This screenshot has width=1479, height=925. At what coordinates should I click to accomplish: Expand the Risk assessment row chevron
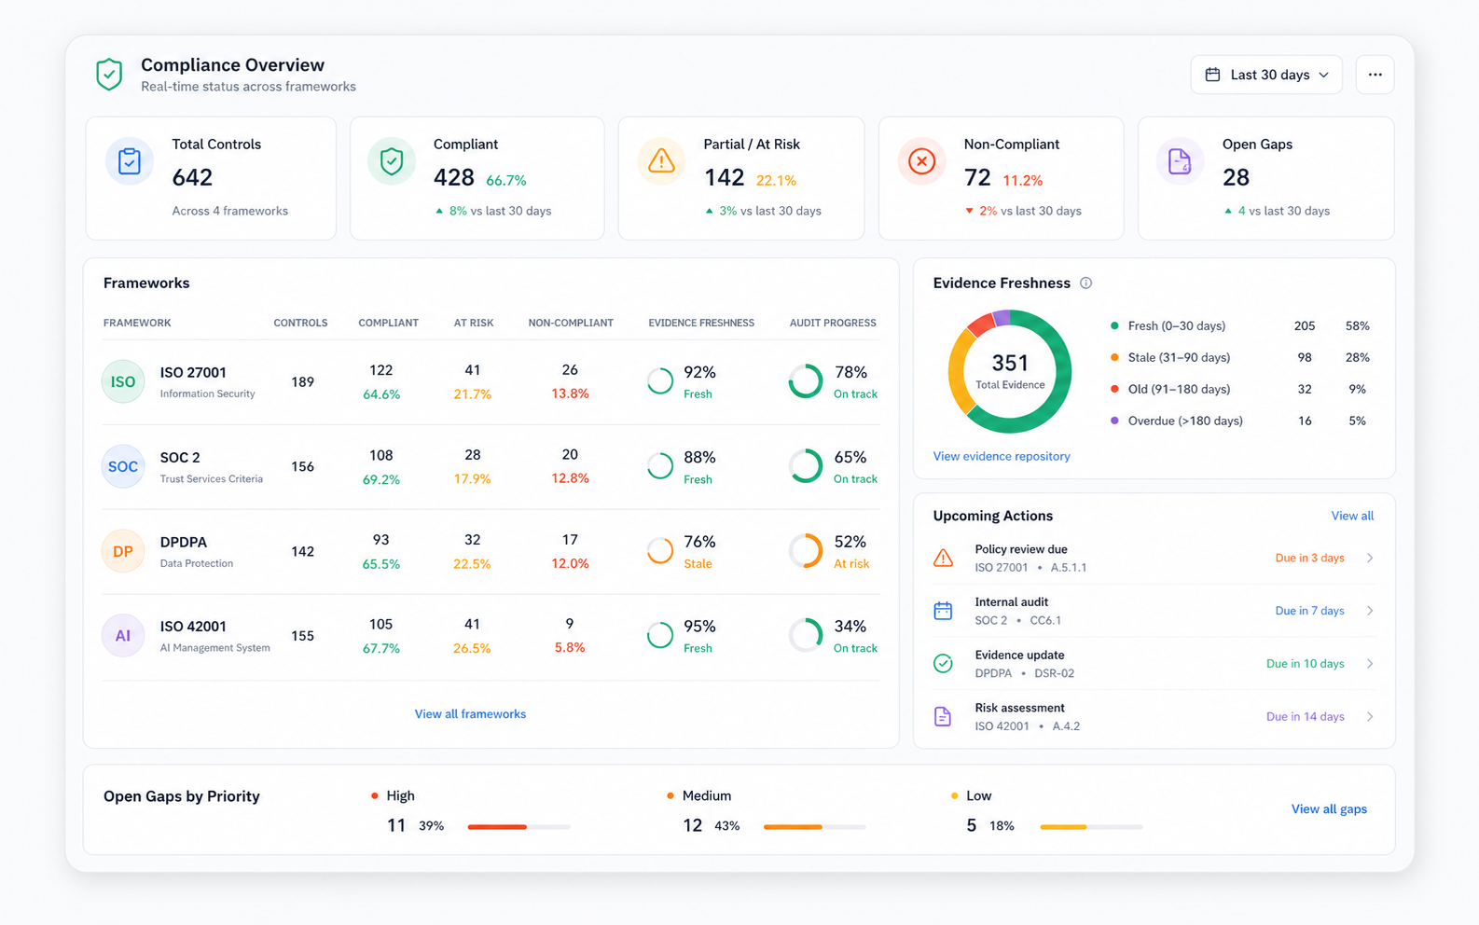tap(1370, 716)
